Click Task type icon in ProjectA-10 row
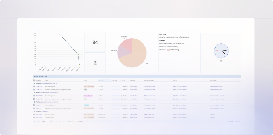Screen dimensions: 273x135 click(x=99, y=96)
